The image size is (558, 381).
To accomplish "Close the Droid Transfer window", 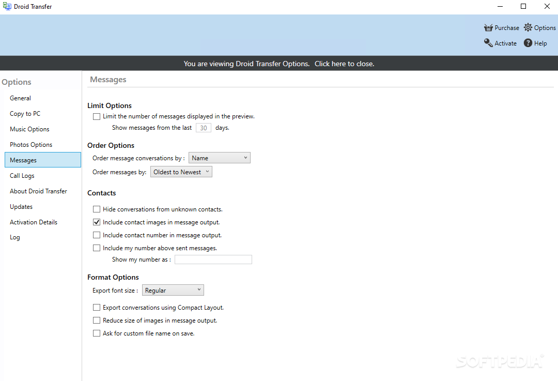I will click(x=547, y=6).
